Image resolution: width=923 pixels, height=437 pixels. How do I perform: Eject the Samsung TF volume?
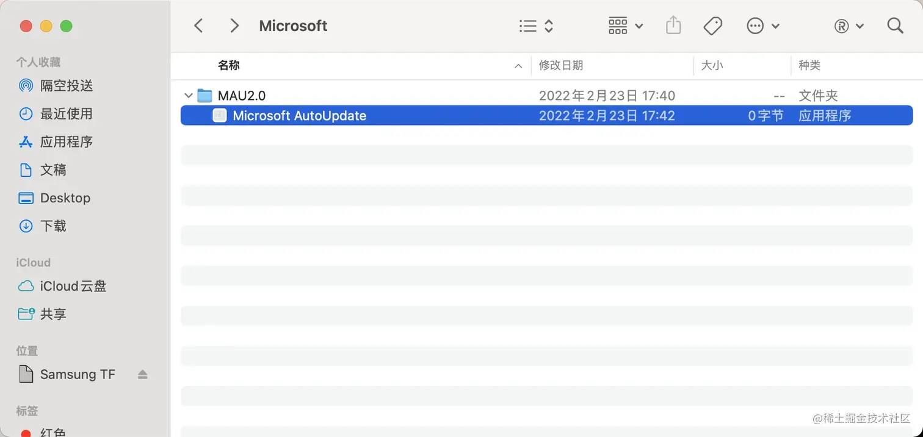pyautogui.click(x=142, y=374)
